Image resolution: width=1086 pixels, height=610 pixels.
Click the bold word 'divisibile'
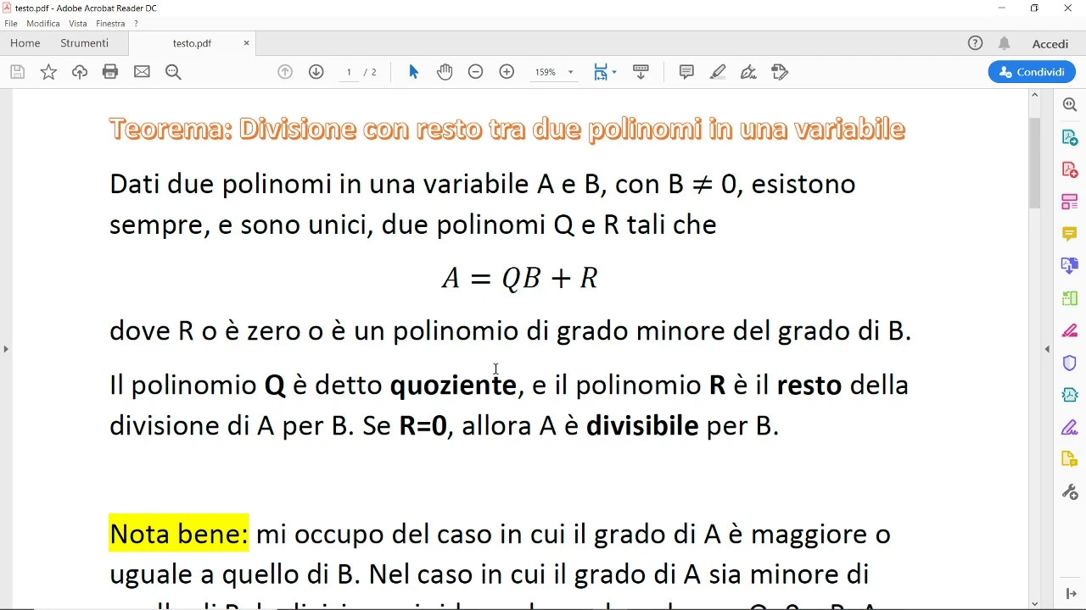[x=642, y=425]
